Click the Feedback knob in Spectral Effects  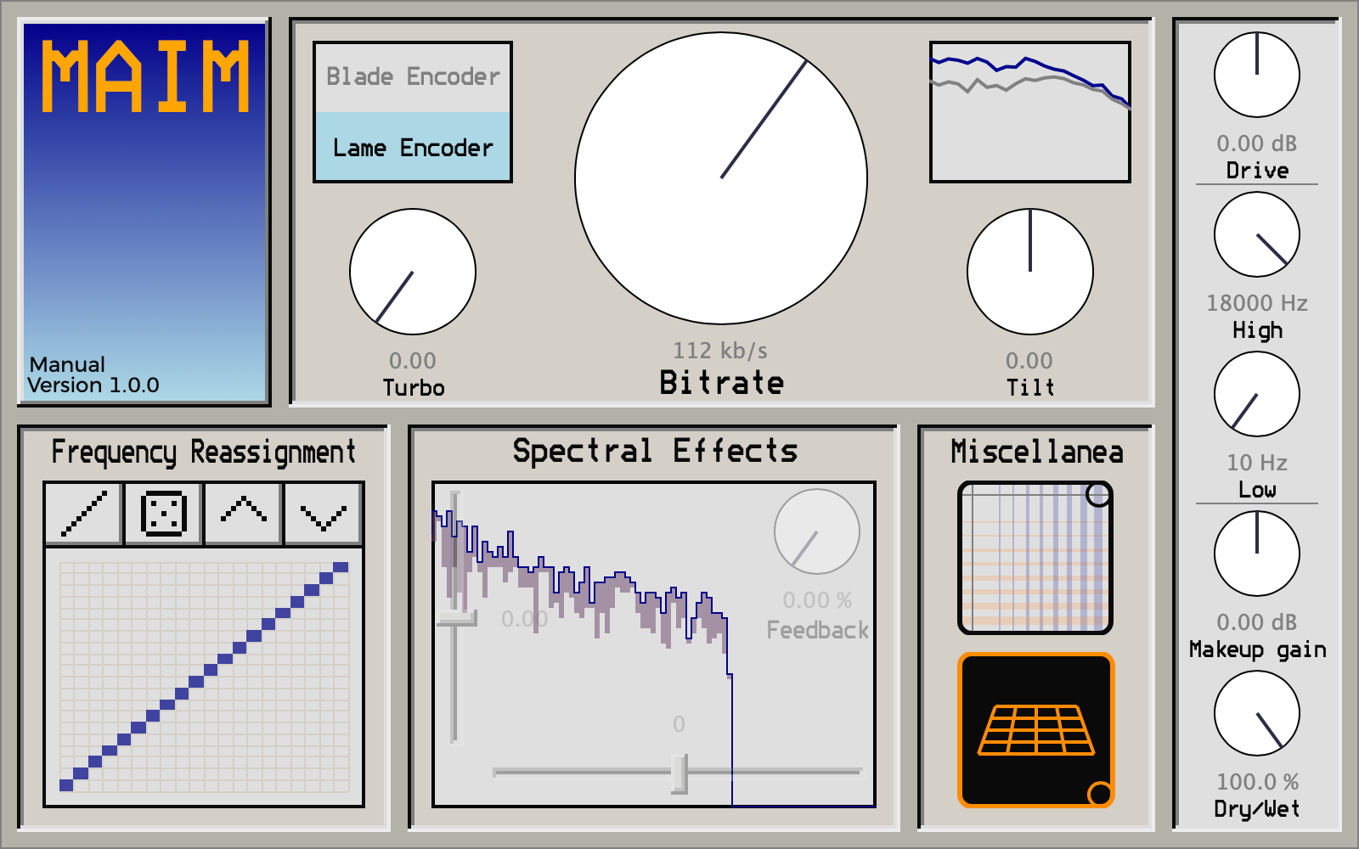817,531
